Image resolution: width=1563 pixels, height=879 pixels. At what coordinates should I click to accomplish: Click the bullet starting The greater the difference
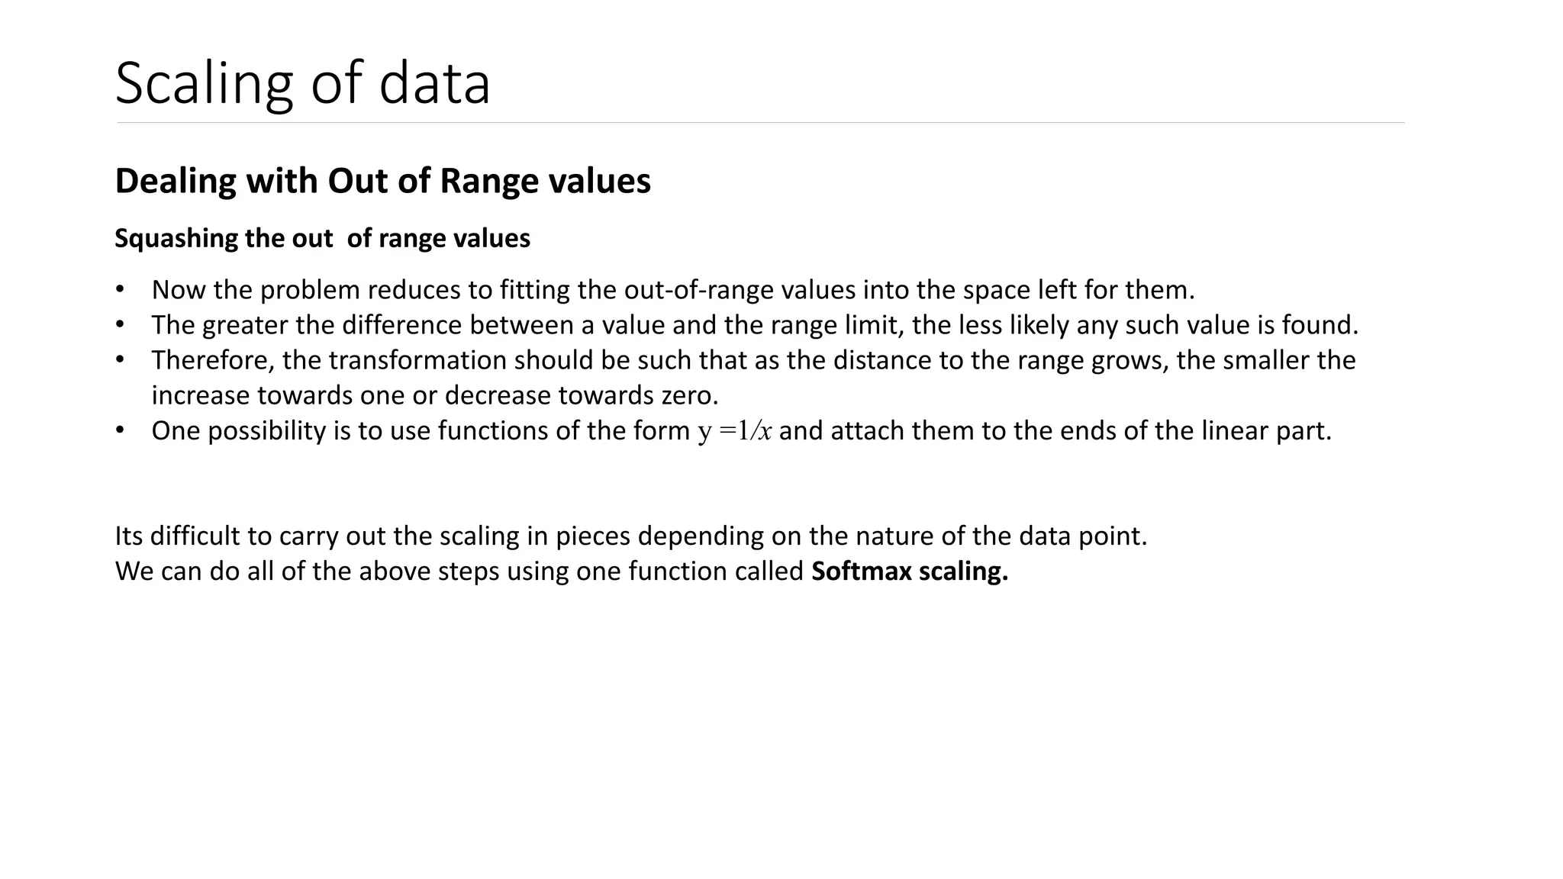click(756, 325)
